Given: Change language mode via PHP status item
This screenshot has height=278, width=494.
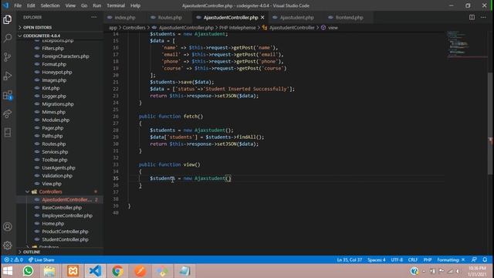Looking at the screenshot, I should (427, 259).
